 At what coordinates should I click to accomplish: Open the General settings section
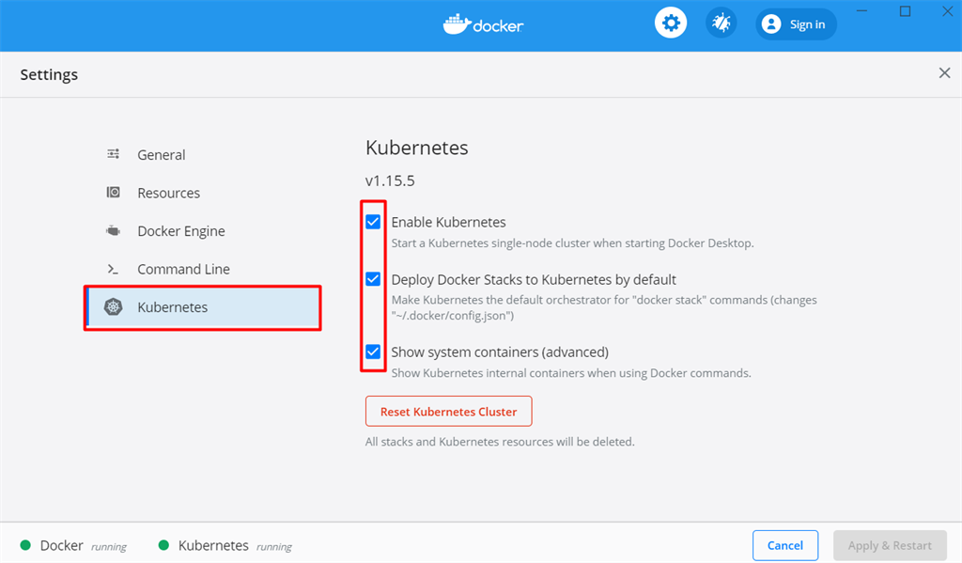[162, 155]
